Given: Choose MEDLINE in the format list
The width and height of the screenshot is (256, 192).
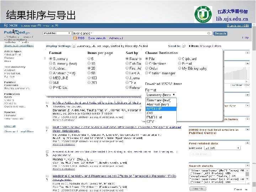Looking at the screenshot, I should [x=161, y=109].
